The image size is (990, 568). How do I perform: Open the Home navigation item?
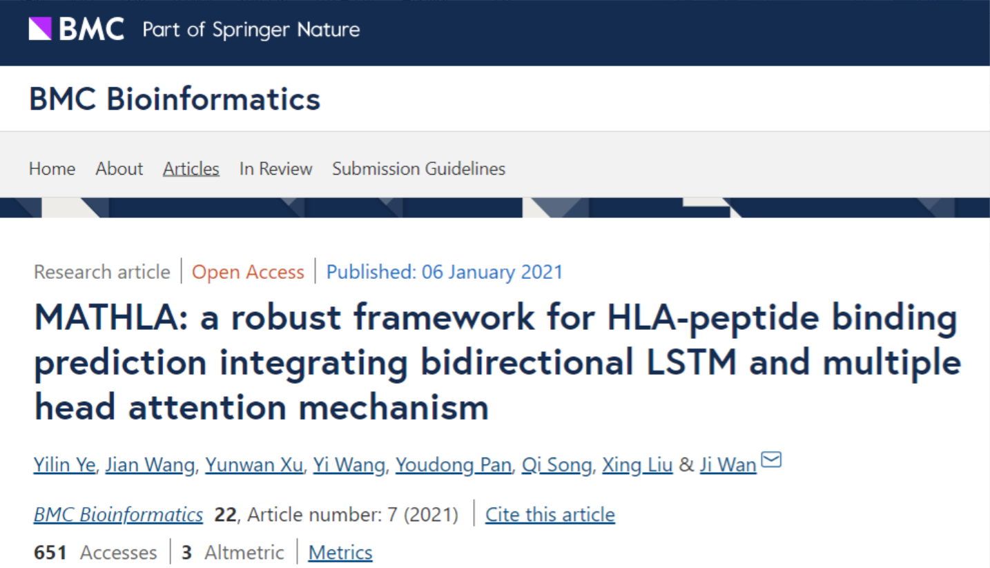pos(52,168)
